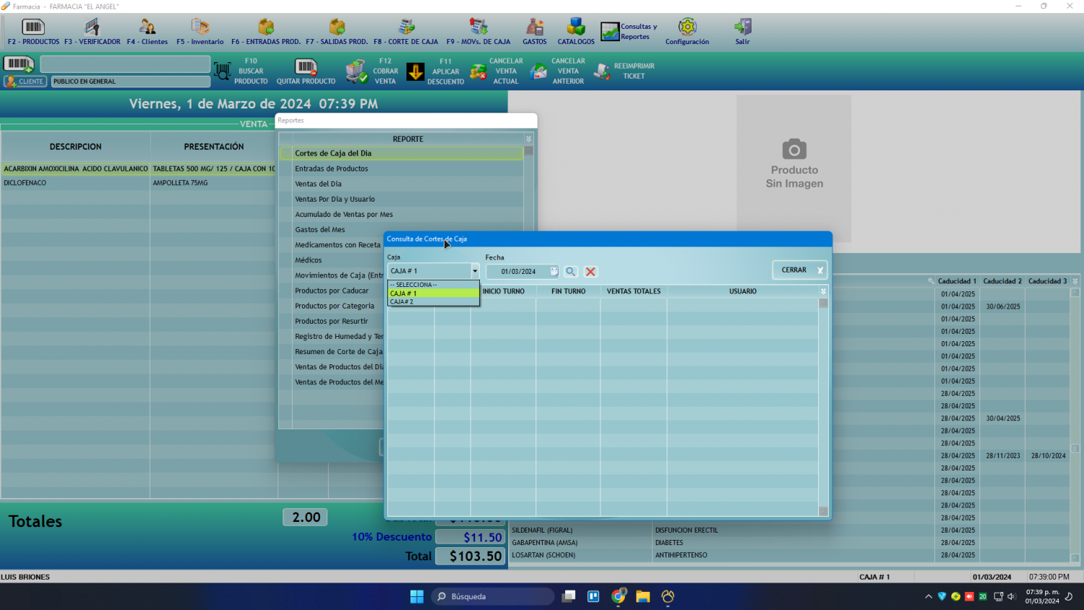Screen dimensions: 1084x610
Task: Expand the Reporte column header chevron
Action: (x=528, y=139)
